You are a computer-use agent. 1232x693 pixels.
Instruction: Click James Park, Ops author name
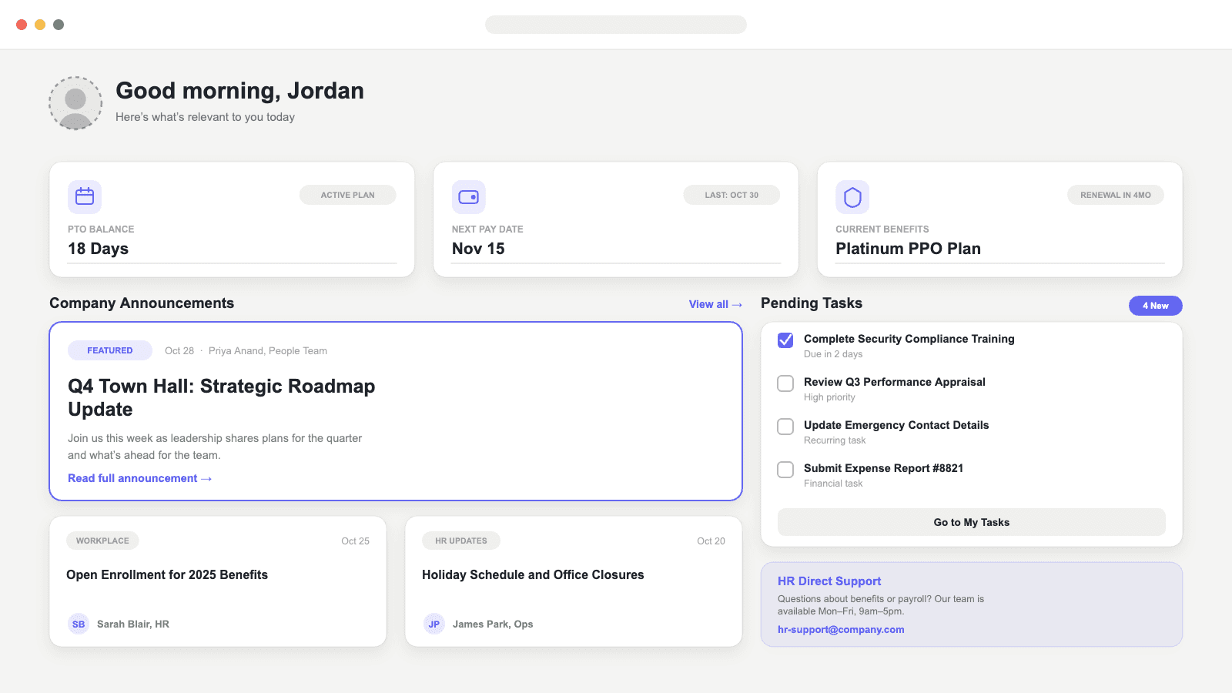493,624
